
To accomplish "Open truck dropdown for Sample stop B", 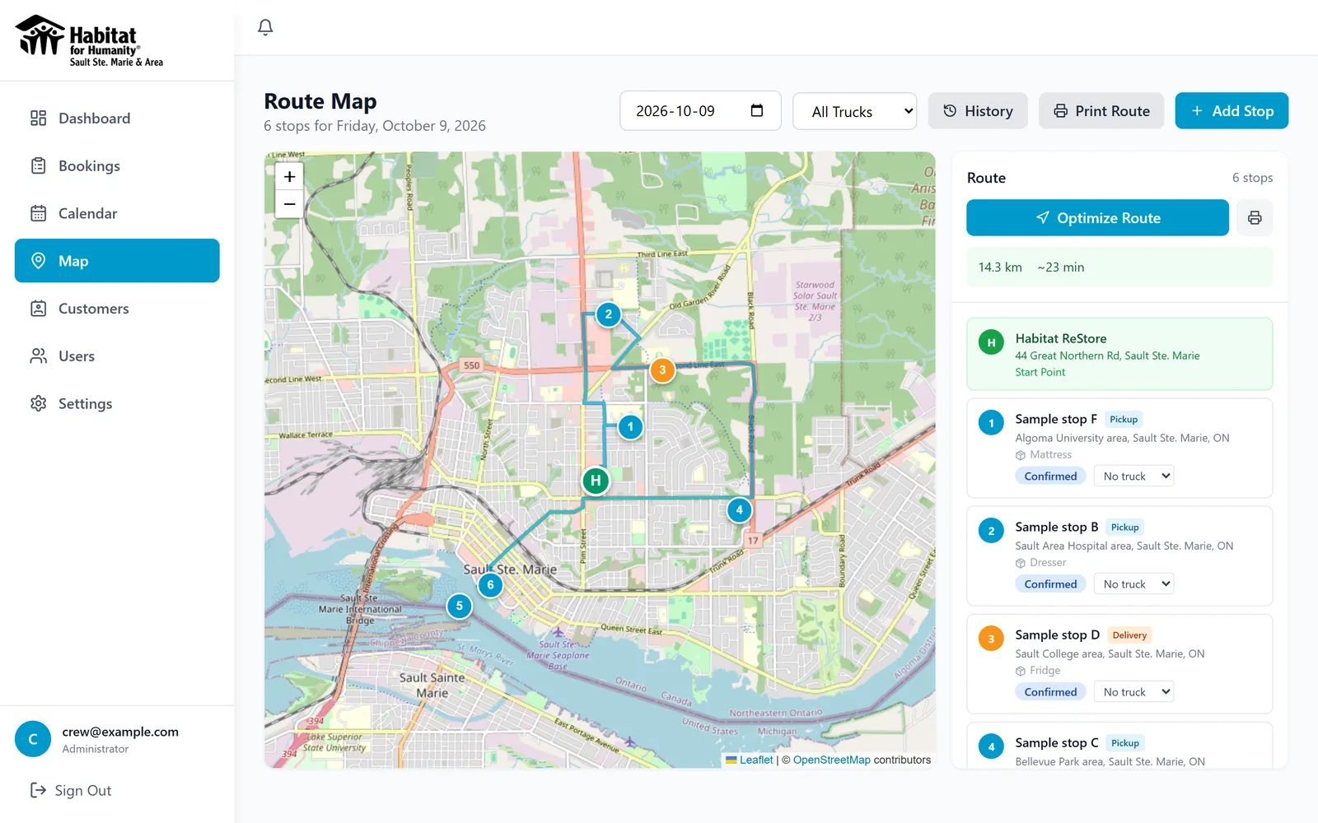I will [1133, 584].
